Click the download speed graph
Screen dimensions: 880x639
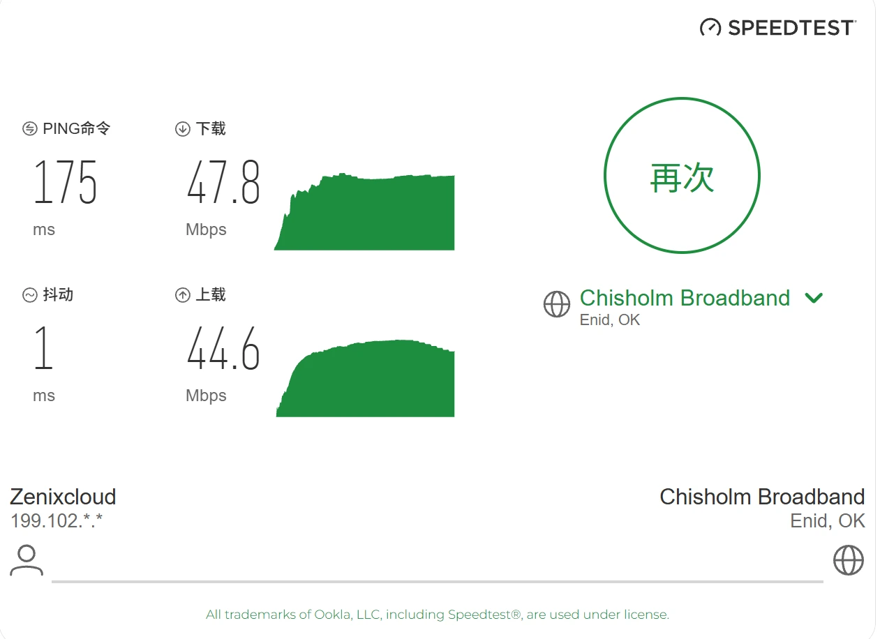364,211
